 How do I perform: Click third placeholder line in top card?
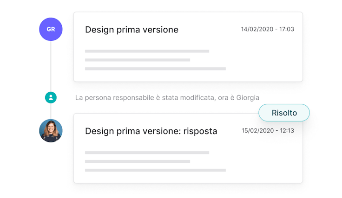[155, 69]
